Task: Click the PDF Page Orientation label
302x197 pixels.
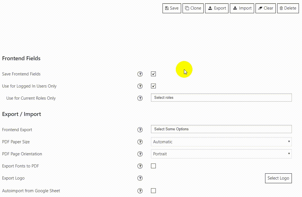Action: [x=22, y=154]
